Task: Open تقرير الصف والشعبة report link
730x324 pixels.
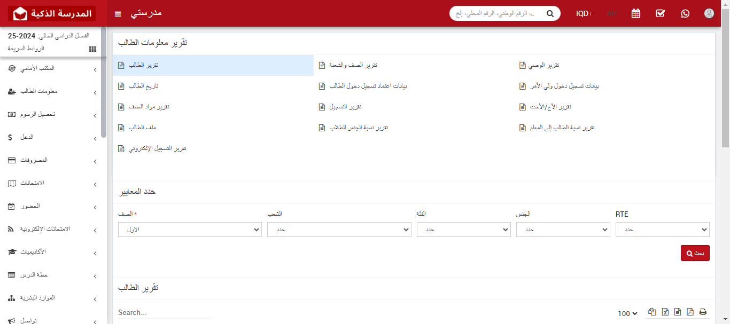Action: pyautogui.click(x=353, y=65)
